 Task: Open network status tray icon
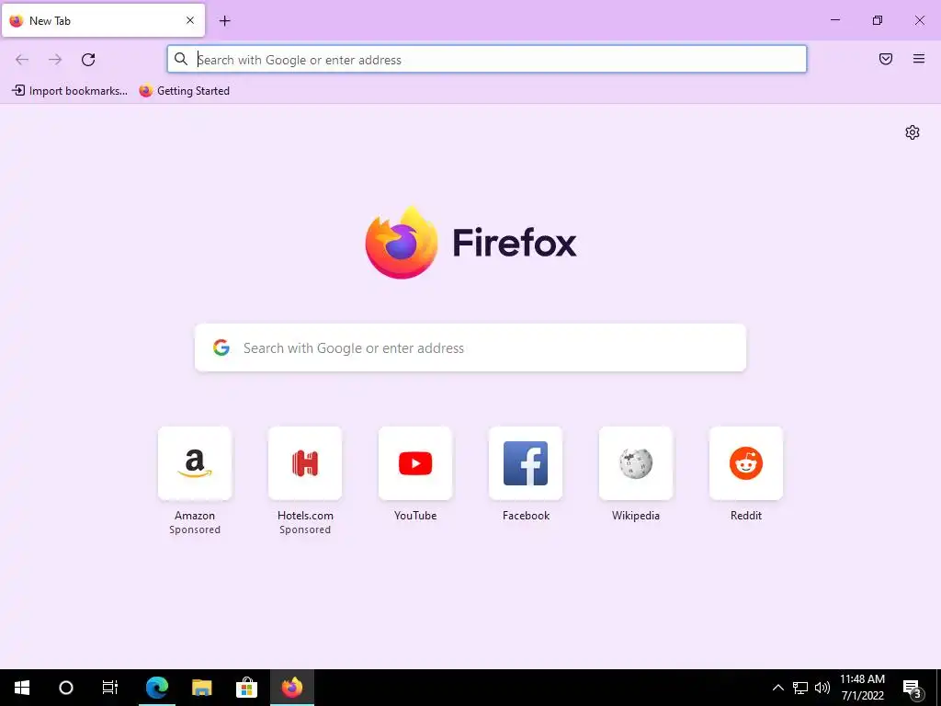point(800,688)
